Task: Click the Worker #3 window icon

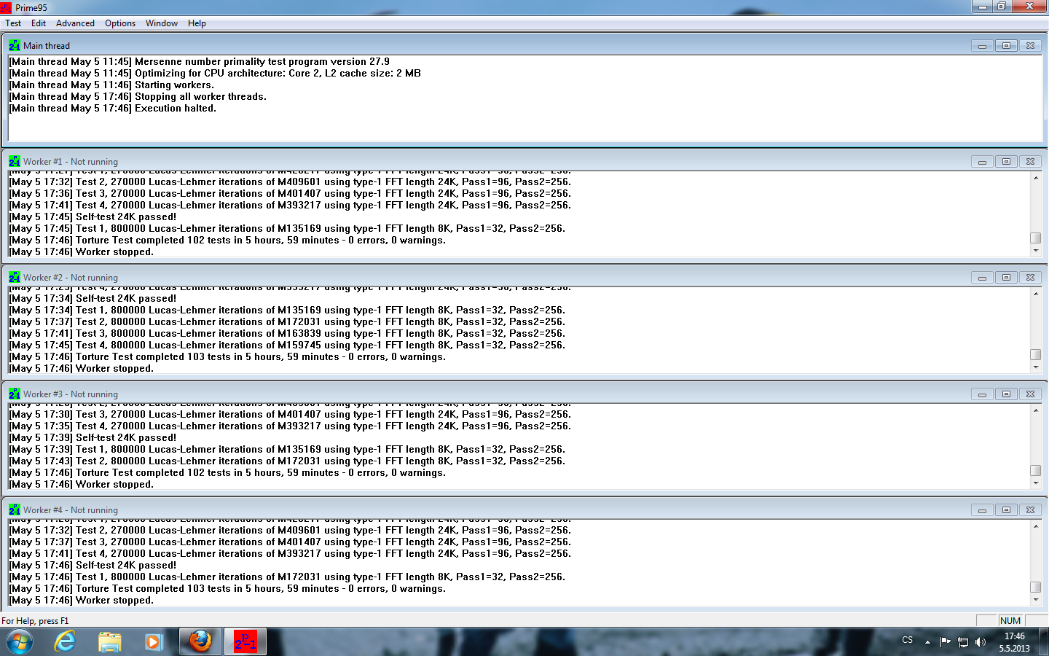Action: point(15,394)
